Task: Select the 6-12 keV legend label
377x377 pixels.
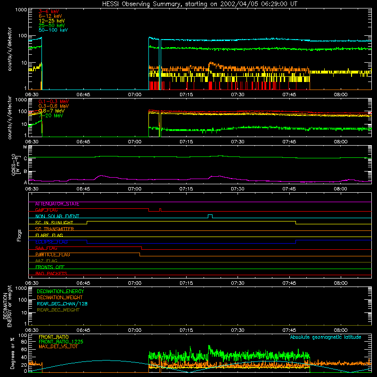Action: pyautogui.click(x=50, y=16)
